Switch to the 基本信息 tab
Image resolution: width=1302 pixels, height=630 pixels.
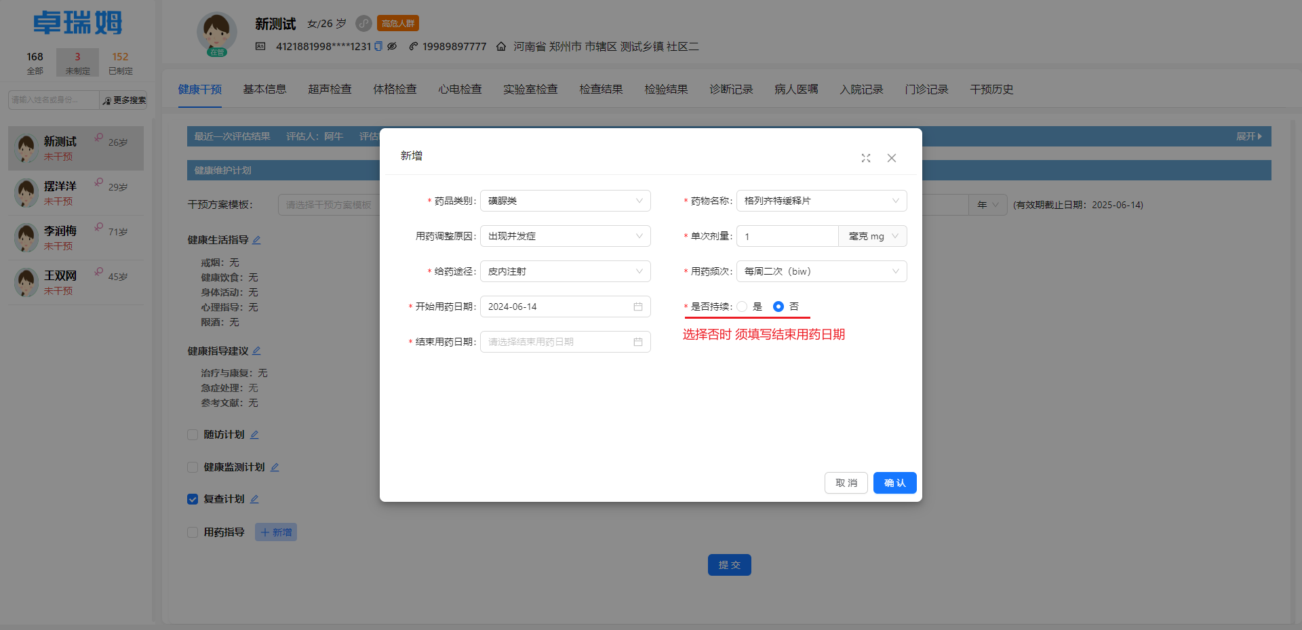point(264,89)
